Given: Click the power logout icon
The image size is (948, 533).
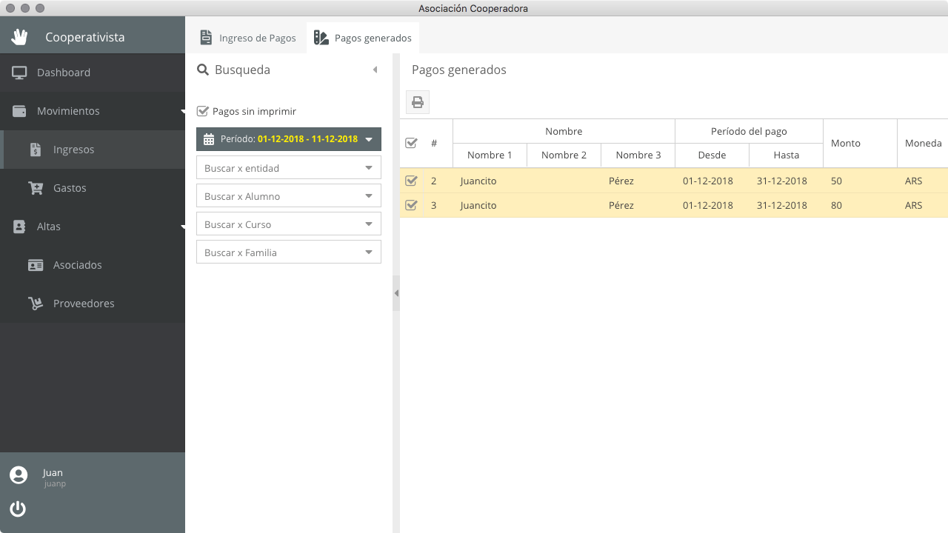Looking at the screenshot, I should (x=18, y=509).
